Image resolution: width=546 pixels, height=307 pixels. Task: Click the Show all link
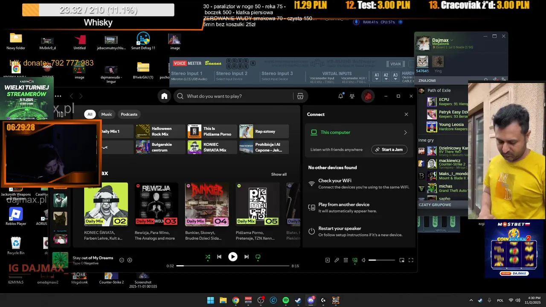pyautogui.click(x=279, y=174)
